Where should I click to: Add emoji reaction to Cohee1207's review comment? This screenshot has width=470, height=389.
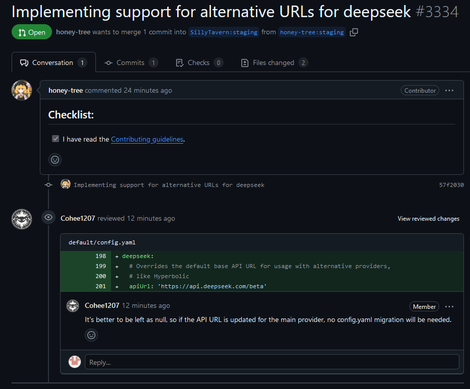tap(91, 335)
